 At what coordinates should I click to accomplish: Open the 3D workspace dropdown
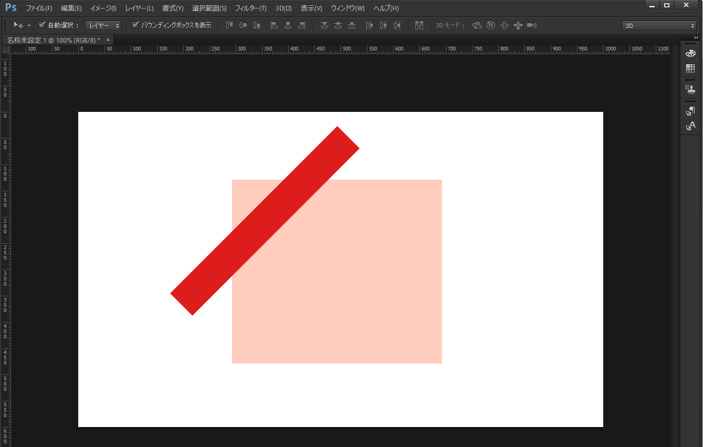(659, 25)
